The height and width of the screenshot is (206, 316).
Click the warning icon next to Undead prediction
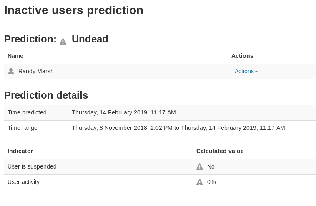point(63,41)
